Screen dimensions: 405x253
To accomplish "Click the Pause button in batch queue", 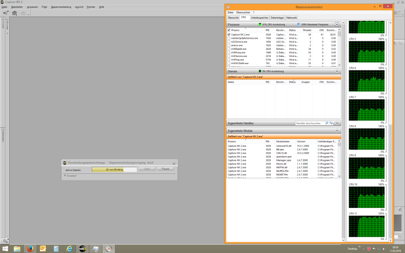I will pos(165,169).
